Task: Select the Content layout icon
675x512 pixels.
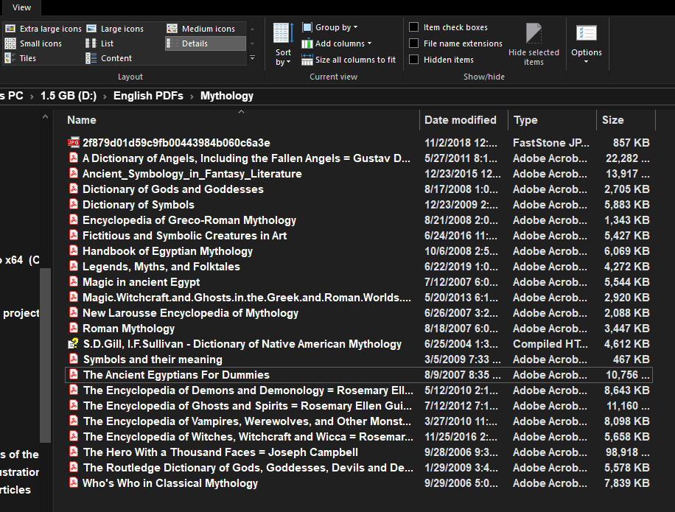Action: (x=91, y=58)
